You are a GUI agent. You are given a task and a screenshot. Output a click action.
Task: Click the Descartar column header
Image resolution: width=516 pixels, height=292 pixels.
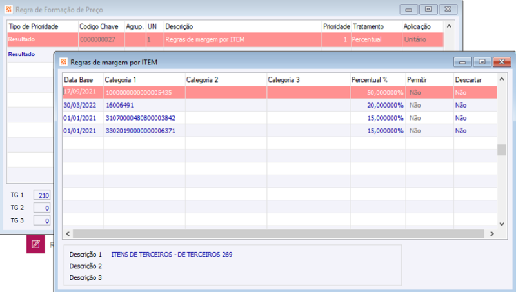pos(468,79)
